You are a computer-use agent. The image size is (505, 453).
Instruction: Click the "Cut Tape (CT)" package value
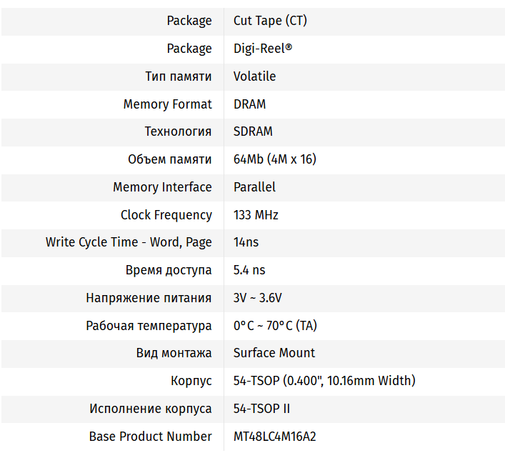pos(270,21)
